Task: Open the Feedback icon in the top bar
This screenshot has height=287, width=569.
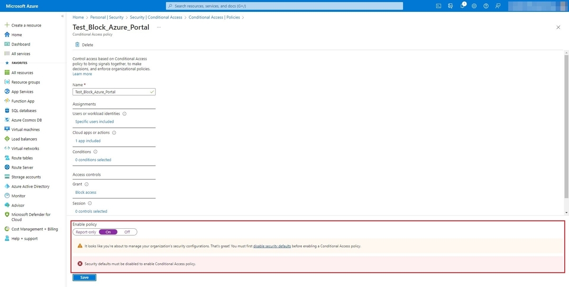Action: [x=497, y=6]
